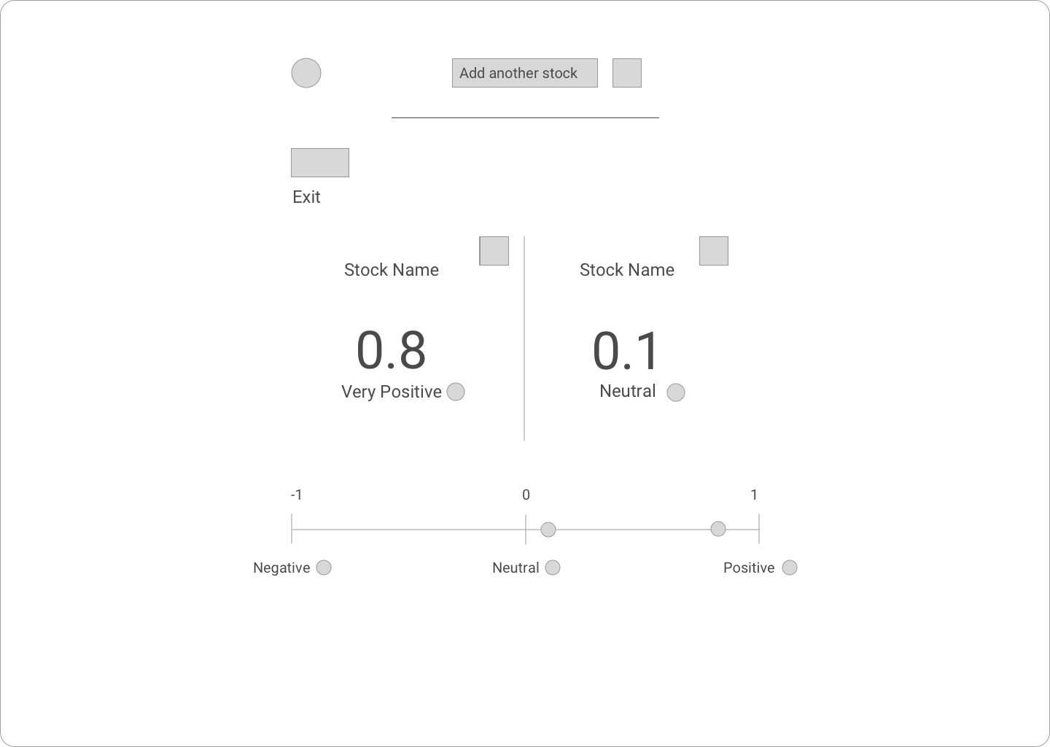Click the 0.1 sentiment score
Viewport: 1050px width, 747px height.
(x=626, y=350)
